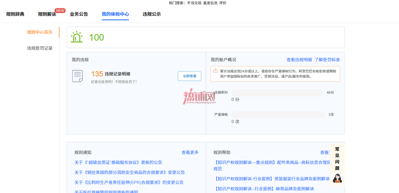Open the 查看违规明细 link
Screen dimensions: 399x193
pos(299,60)
